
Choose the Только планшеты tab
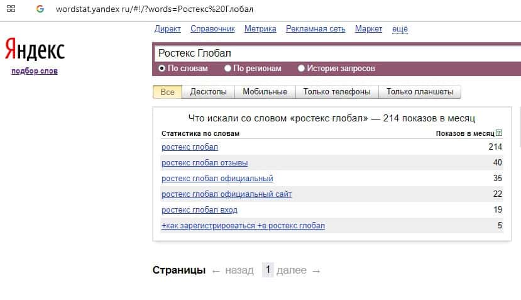point(419,92)
